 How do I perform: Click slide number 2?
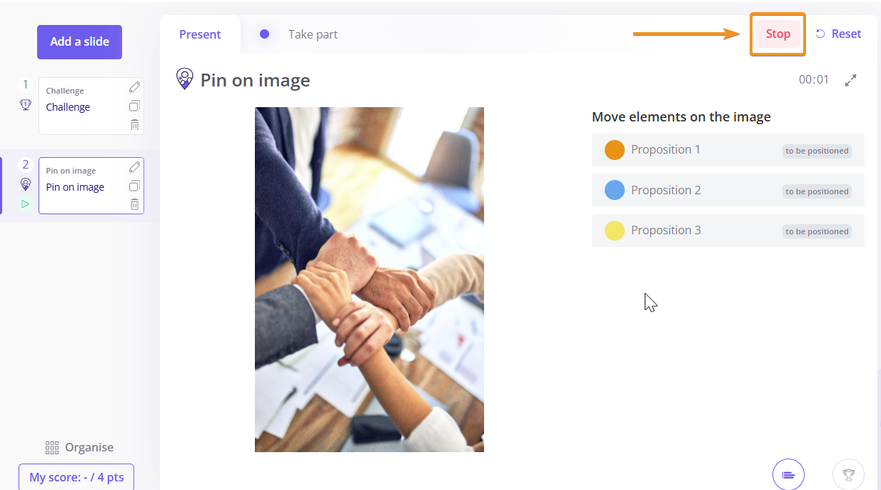26,164
